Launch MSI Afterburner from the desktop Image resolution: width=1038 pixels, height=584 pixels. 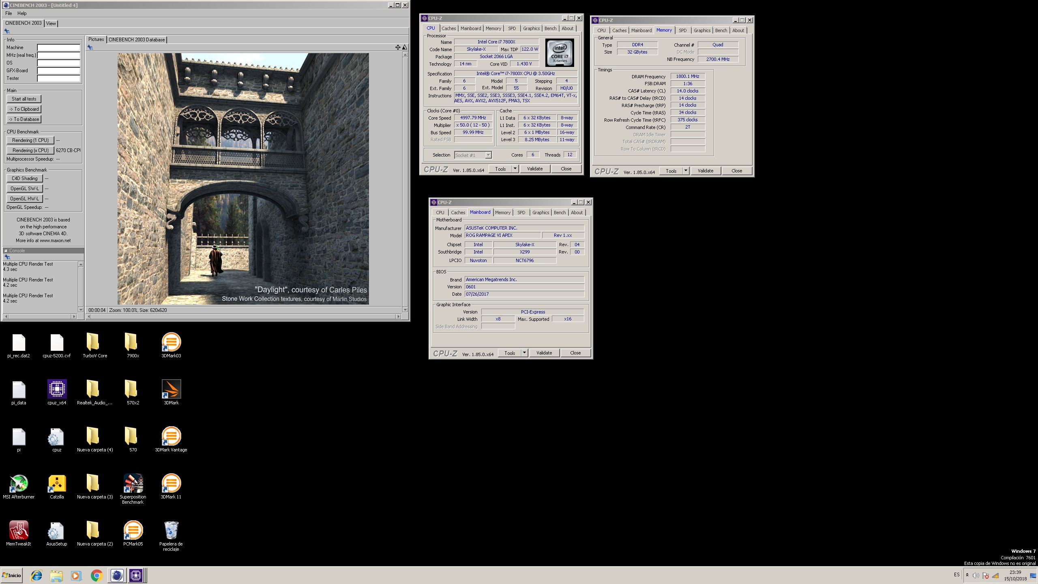point(19,486)
